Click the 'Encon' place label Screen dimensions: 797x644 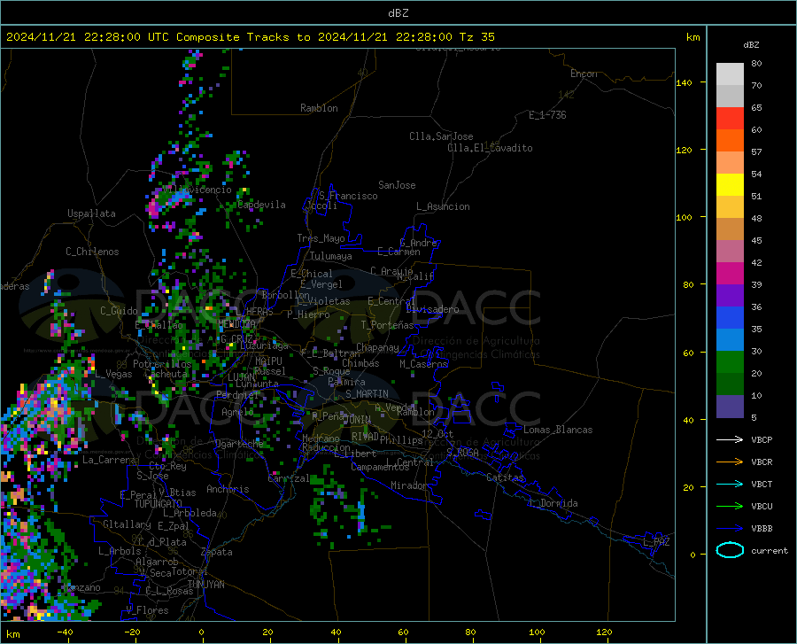(584, 74)
